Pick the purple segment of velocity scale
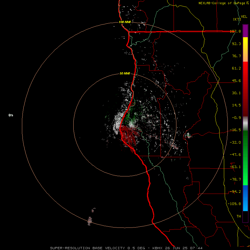 click(245, 31)
